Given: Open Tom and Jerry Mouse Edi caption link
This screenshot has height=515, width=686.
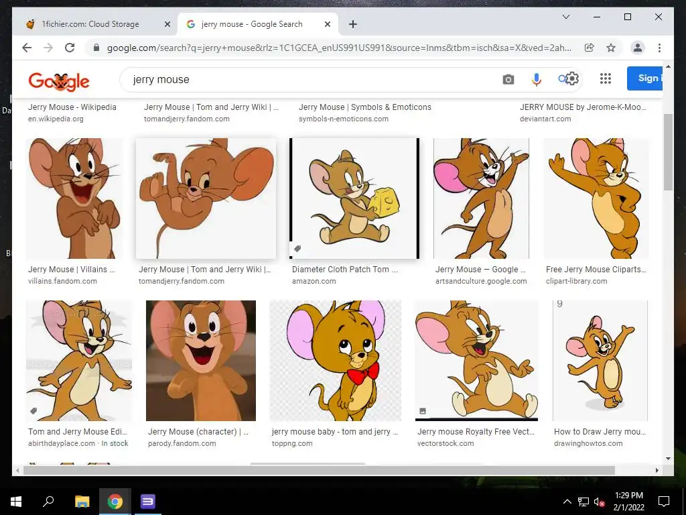Looking at the screenshot, I should pos(78,431).
